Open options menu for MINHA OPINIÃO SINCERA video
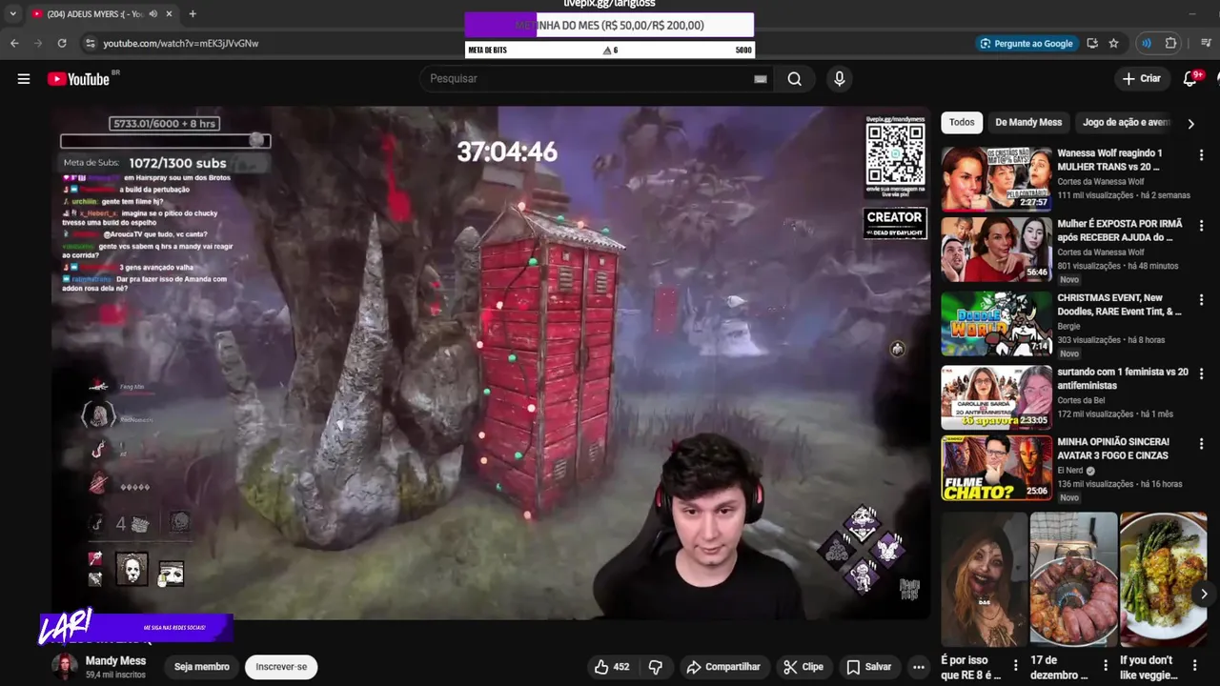The height and width of the screenshot is (686, 1220). point(1201,445)
